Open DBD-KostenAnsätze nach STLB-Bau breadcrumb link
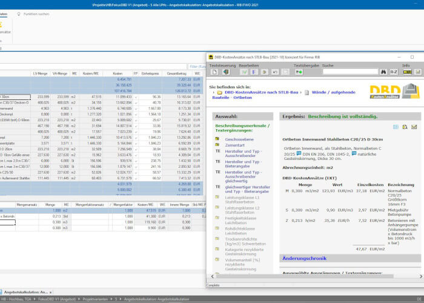The height and width of the screenshot is (303, 424). 261,92
